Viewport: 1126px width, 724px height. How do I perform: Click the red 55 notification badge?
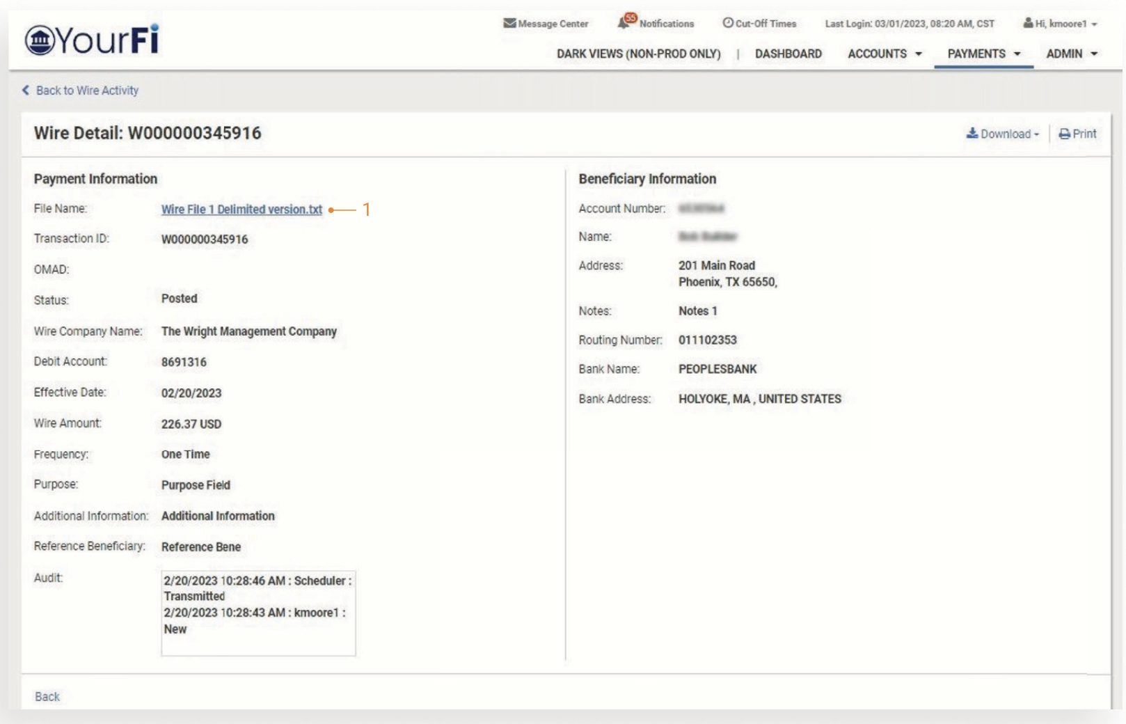pos(631,18)
